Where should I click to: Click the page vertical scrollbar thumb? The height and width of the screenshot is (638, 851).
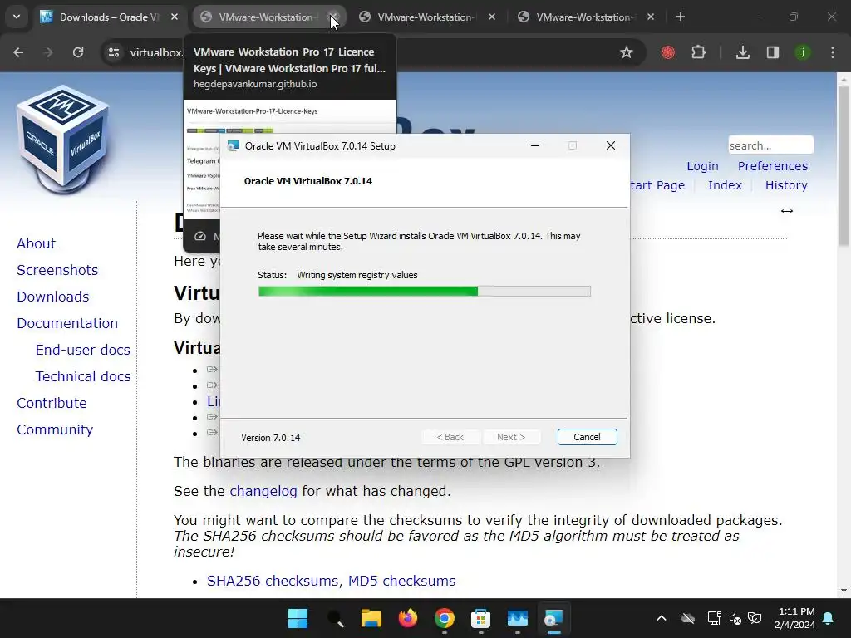(x=844, y=165)
